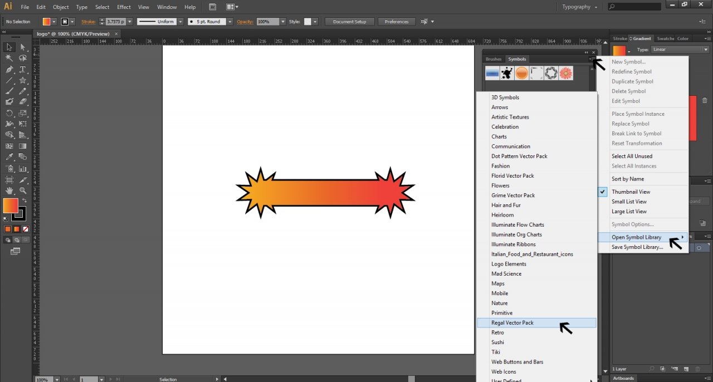Select the Type tool

pyautogui.click(x=23, y=70)
